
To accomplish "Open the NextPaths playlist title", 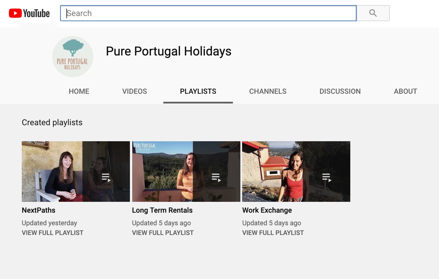I will coord(39,210).
